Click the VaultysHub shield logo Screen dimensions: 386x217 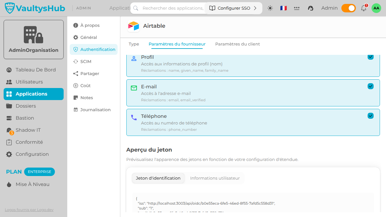point(10,8)
